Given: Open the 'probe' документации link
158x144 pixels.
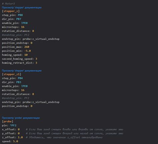Looking at the screenshot, I should coord(21,118).
